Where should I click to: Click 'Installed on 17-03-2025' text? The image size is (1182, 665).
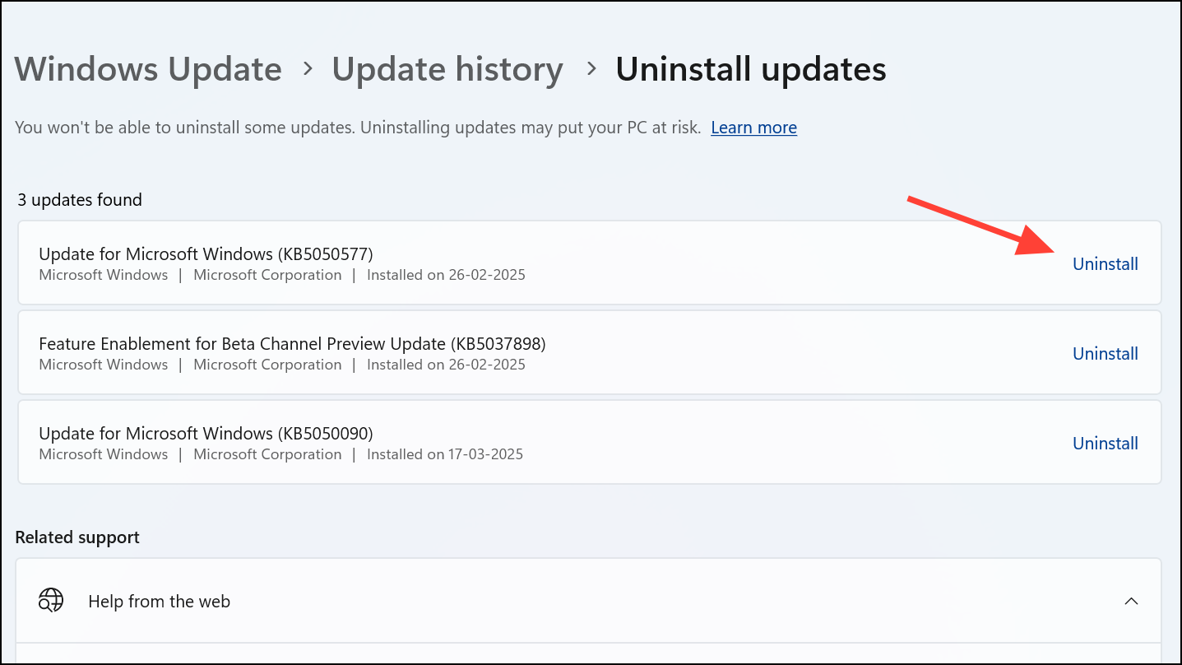pyautogui.click(x=445, y=454)
